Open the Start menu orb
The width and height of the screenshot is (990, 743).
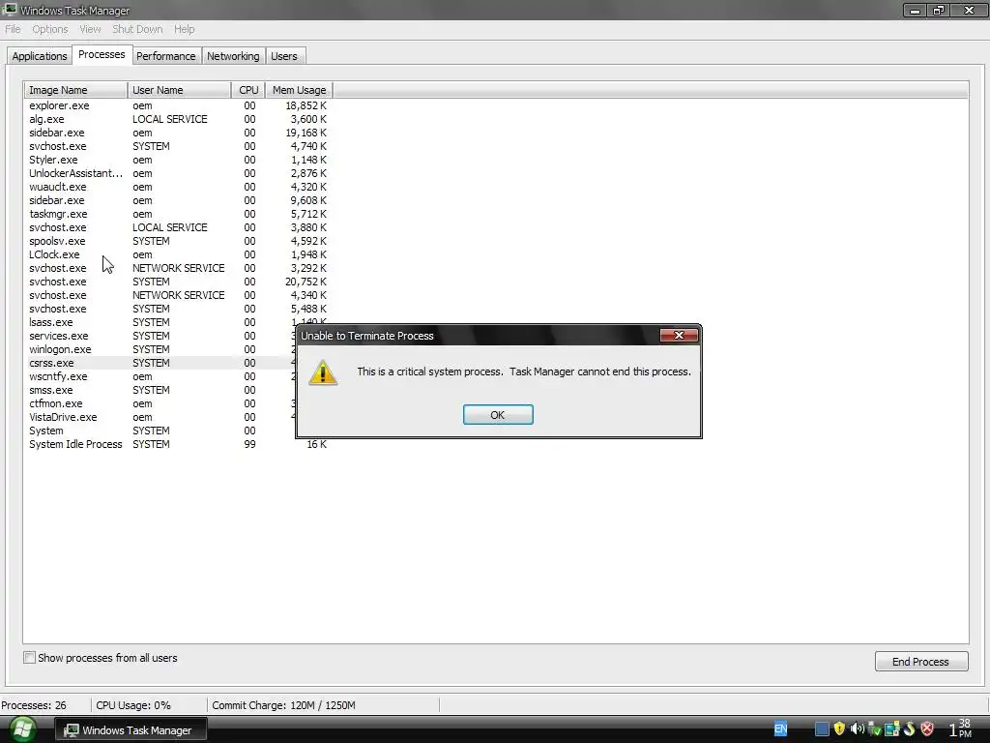coord(22,729)
